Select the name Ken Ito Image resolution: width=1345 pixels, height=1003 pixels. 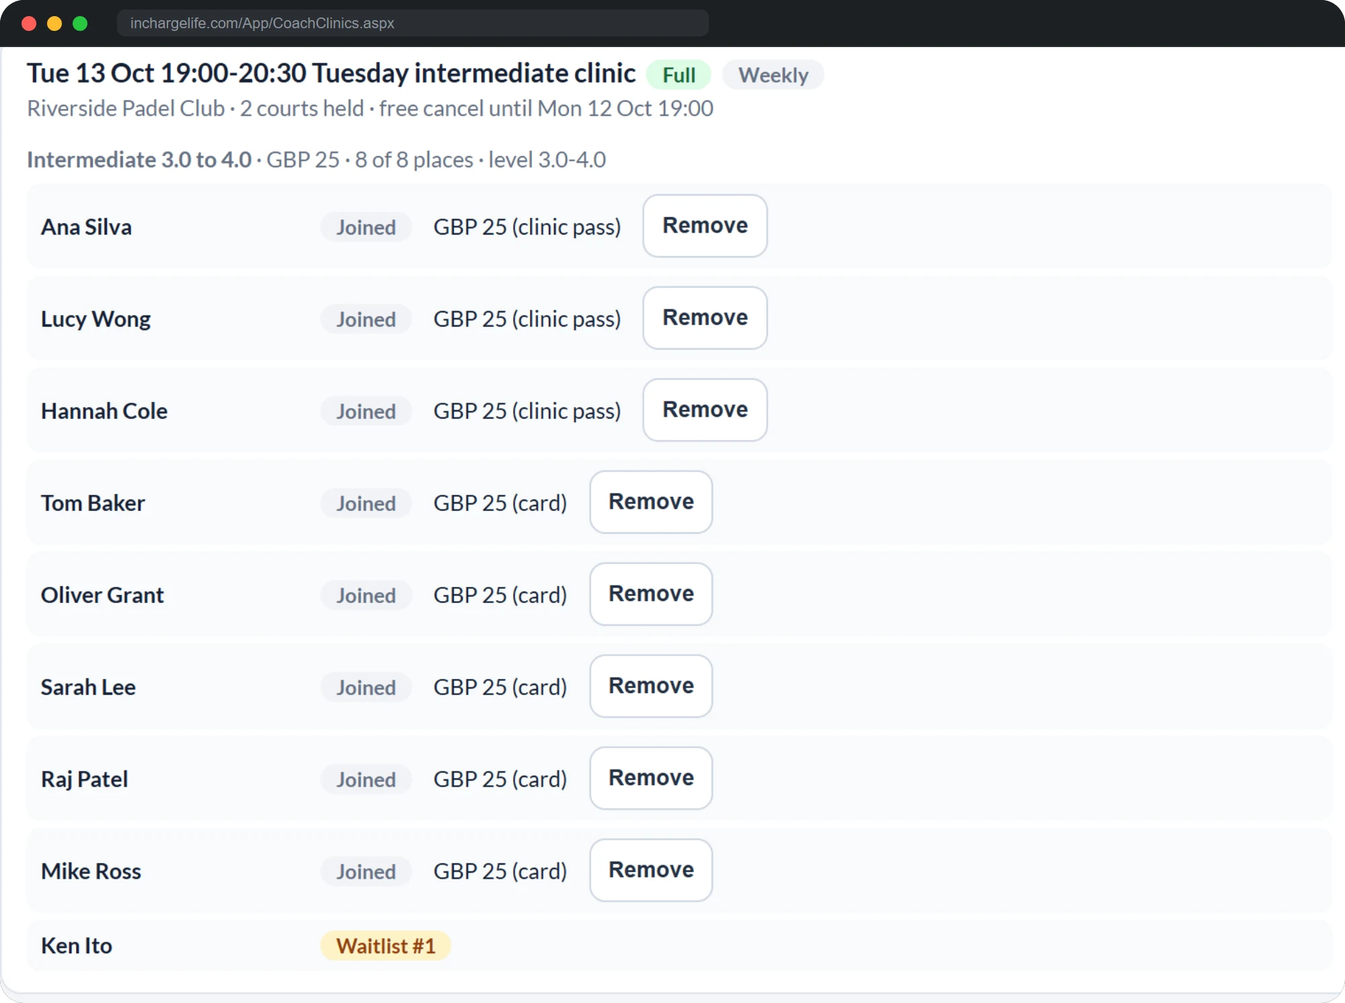[x=77, y=946]
